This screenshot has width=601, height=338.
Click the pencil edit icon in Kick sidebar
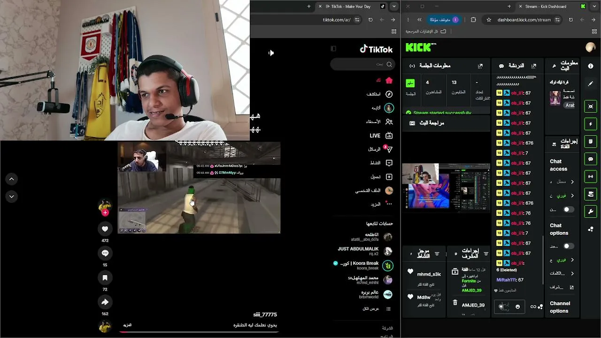tap(591, 84)
